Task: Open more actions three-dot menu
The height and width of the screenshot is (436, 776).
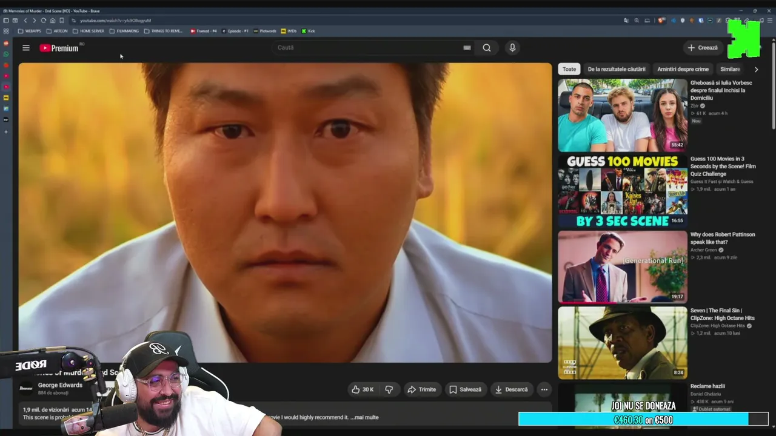Action: pyautogui.click(x=544, y=389)
